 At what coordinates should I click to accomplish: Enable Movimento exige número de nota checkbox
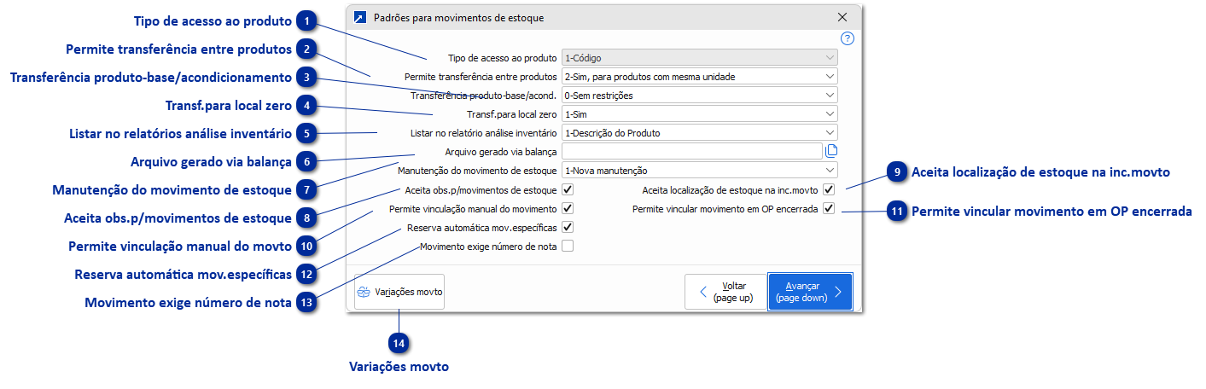click(x=568, y=247)
